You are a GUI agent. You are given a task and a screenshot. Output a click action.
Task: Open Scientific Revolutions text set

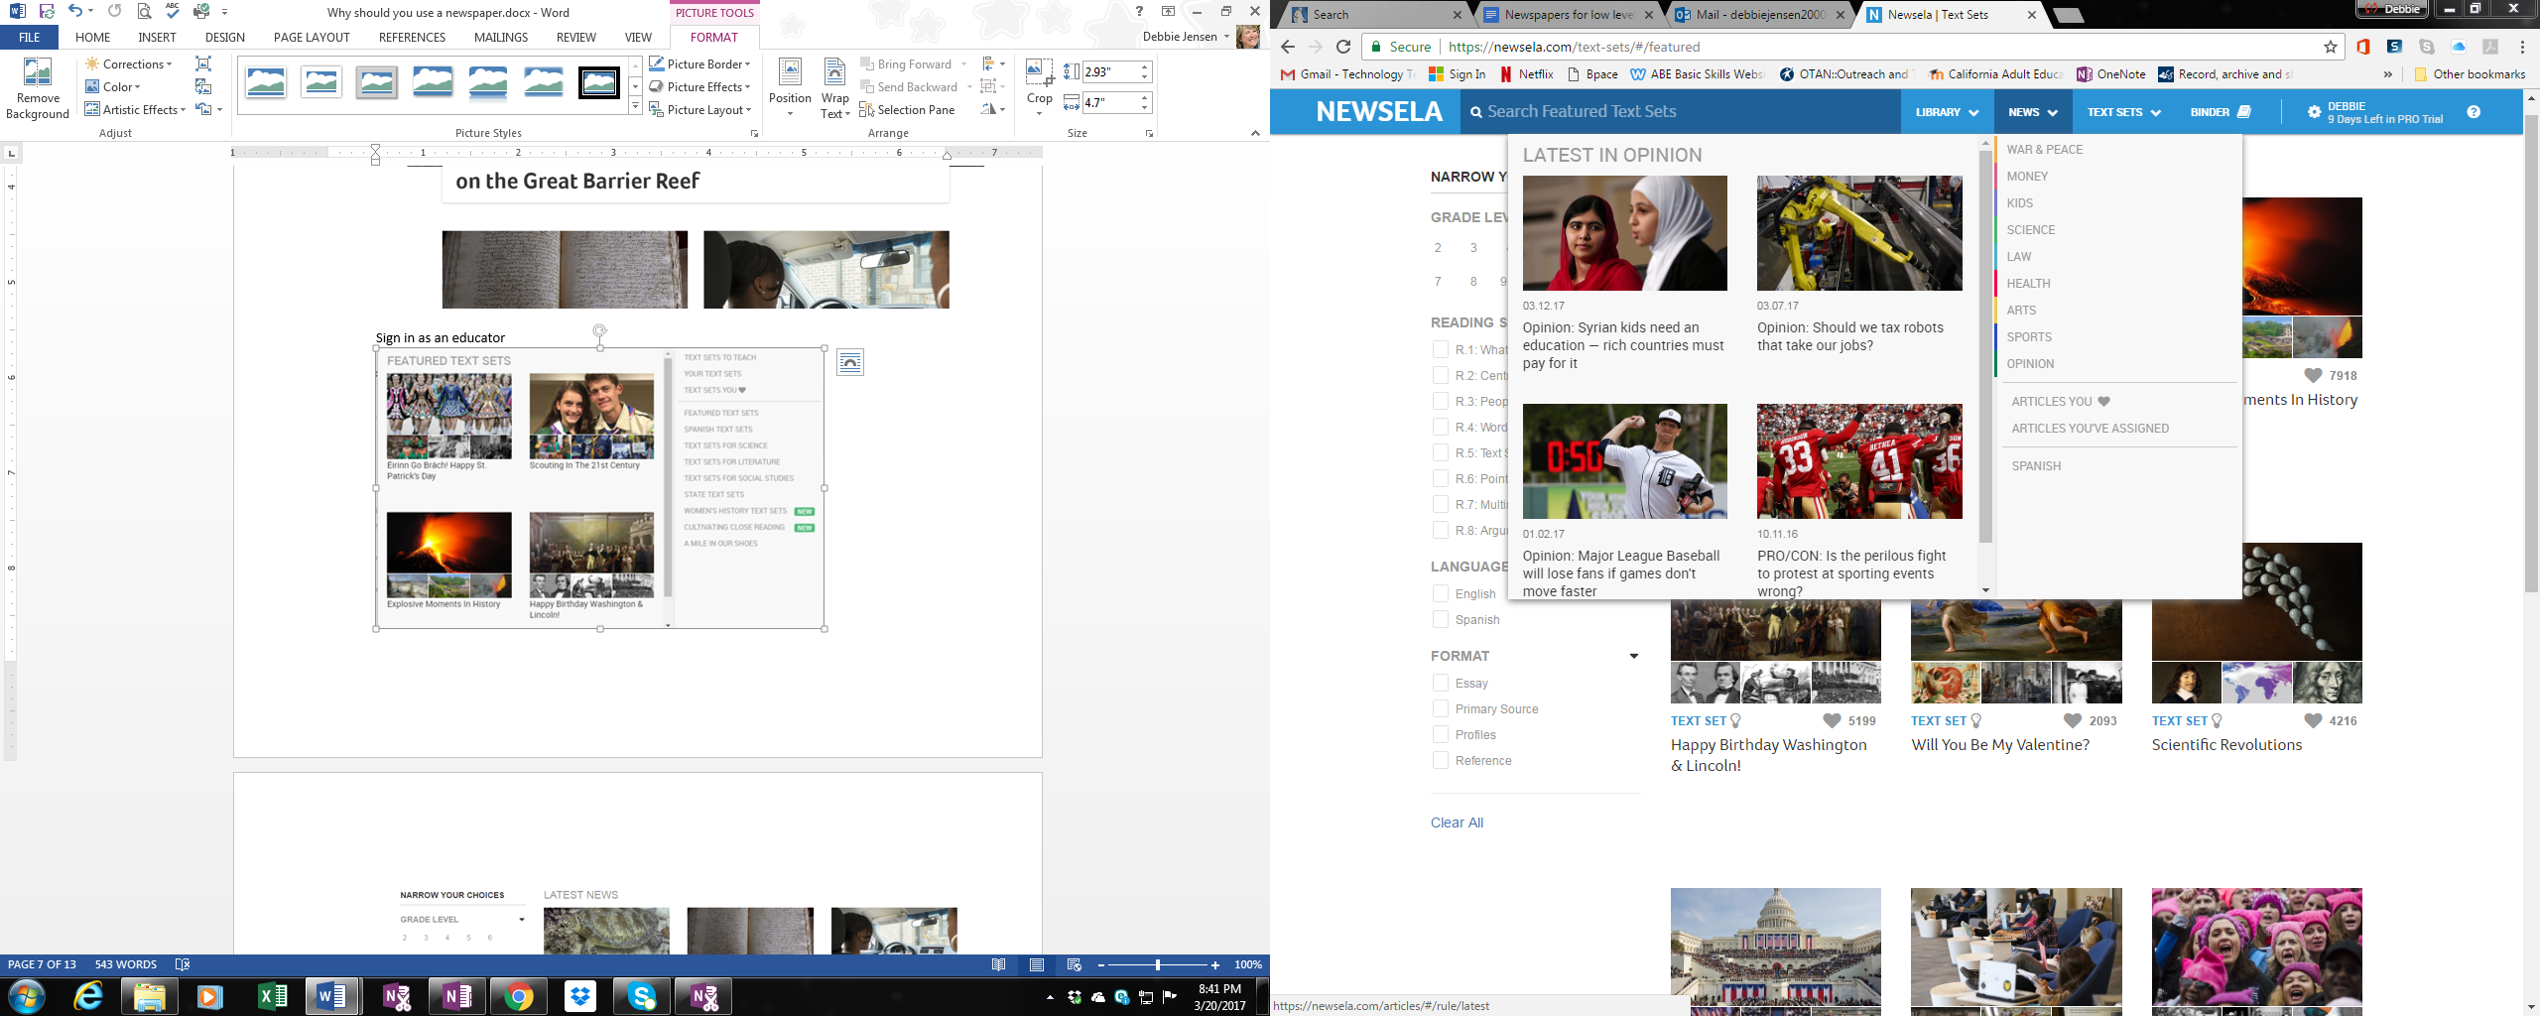[x=2226, y=745]
